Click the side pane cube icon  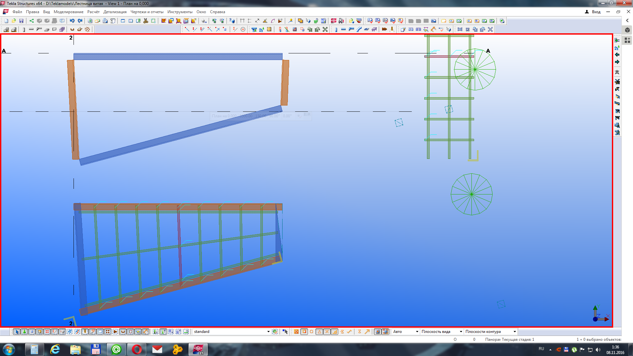click(x=627, y=30)
